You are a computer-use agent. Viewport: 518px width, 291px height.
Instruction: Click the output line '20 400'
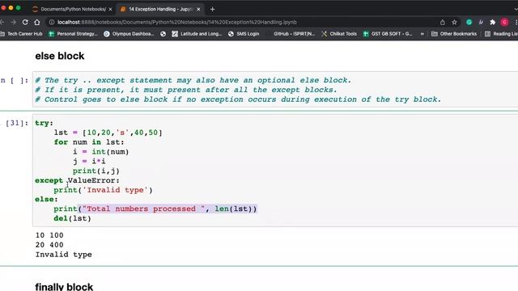coord(49,245)
